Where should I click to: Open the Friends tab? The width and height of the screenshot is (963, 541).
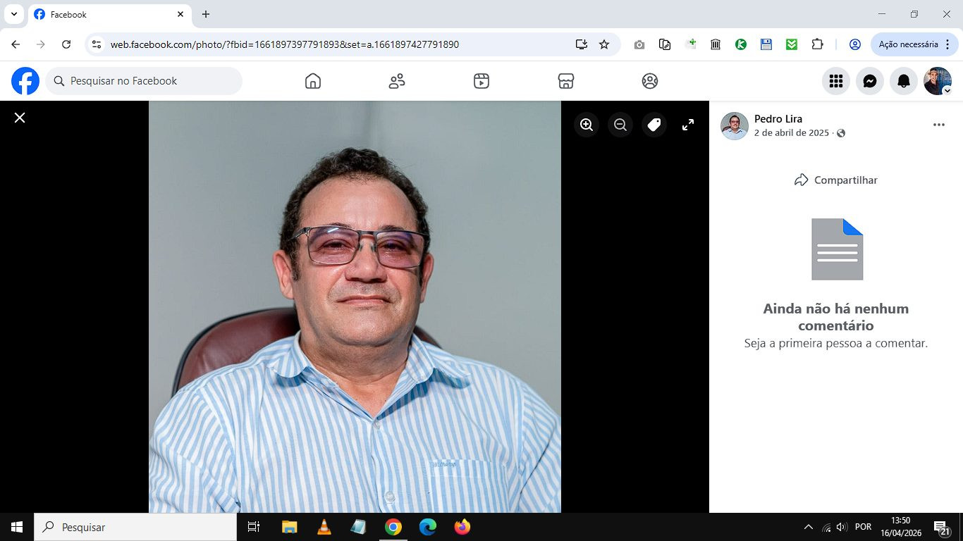pyautogui.click(x=397, y=81)
